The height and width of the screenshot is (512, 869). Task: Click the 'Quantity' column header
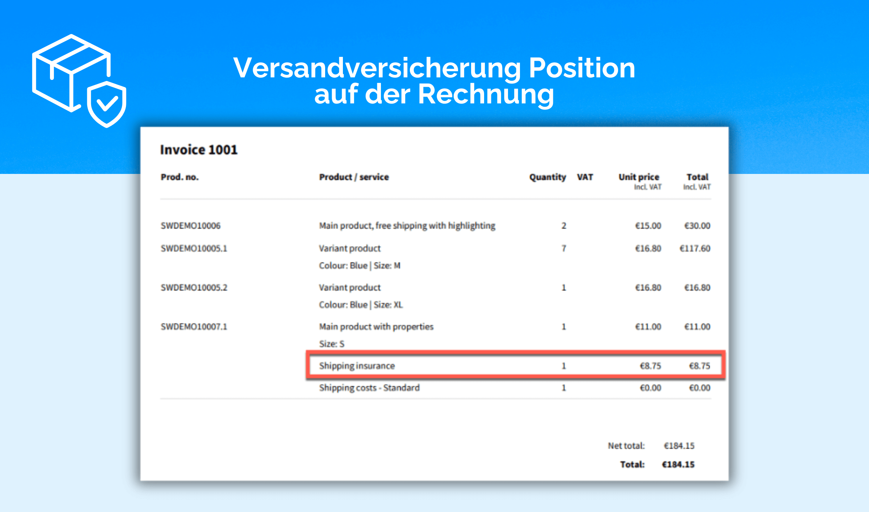point(547,177)
